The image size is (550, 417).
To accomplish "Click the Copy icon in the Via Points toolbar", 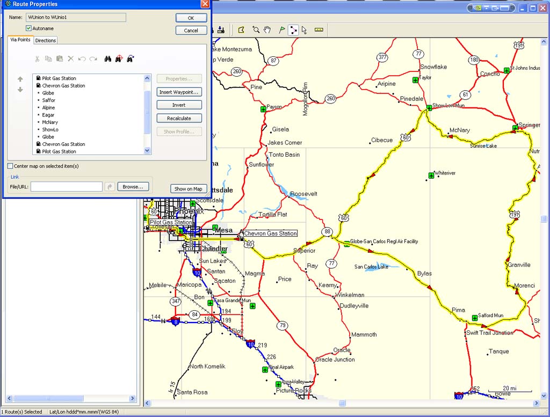I will [48, 59].
